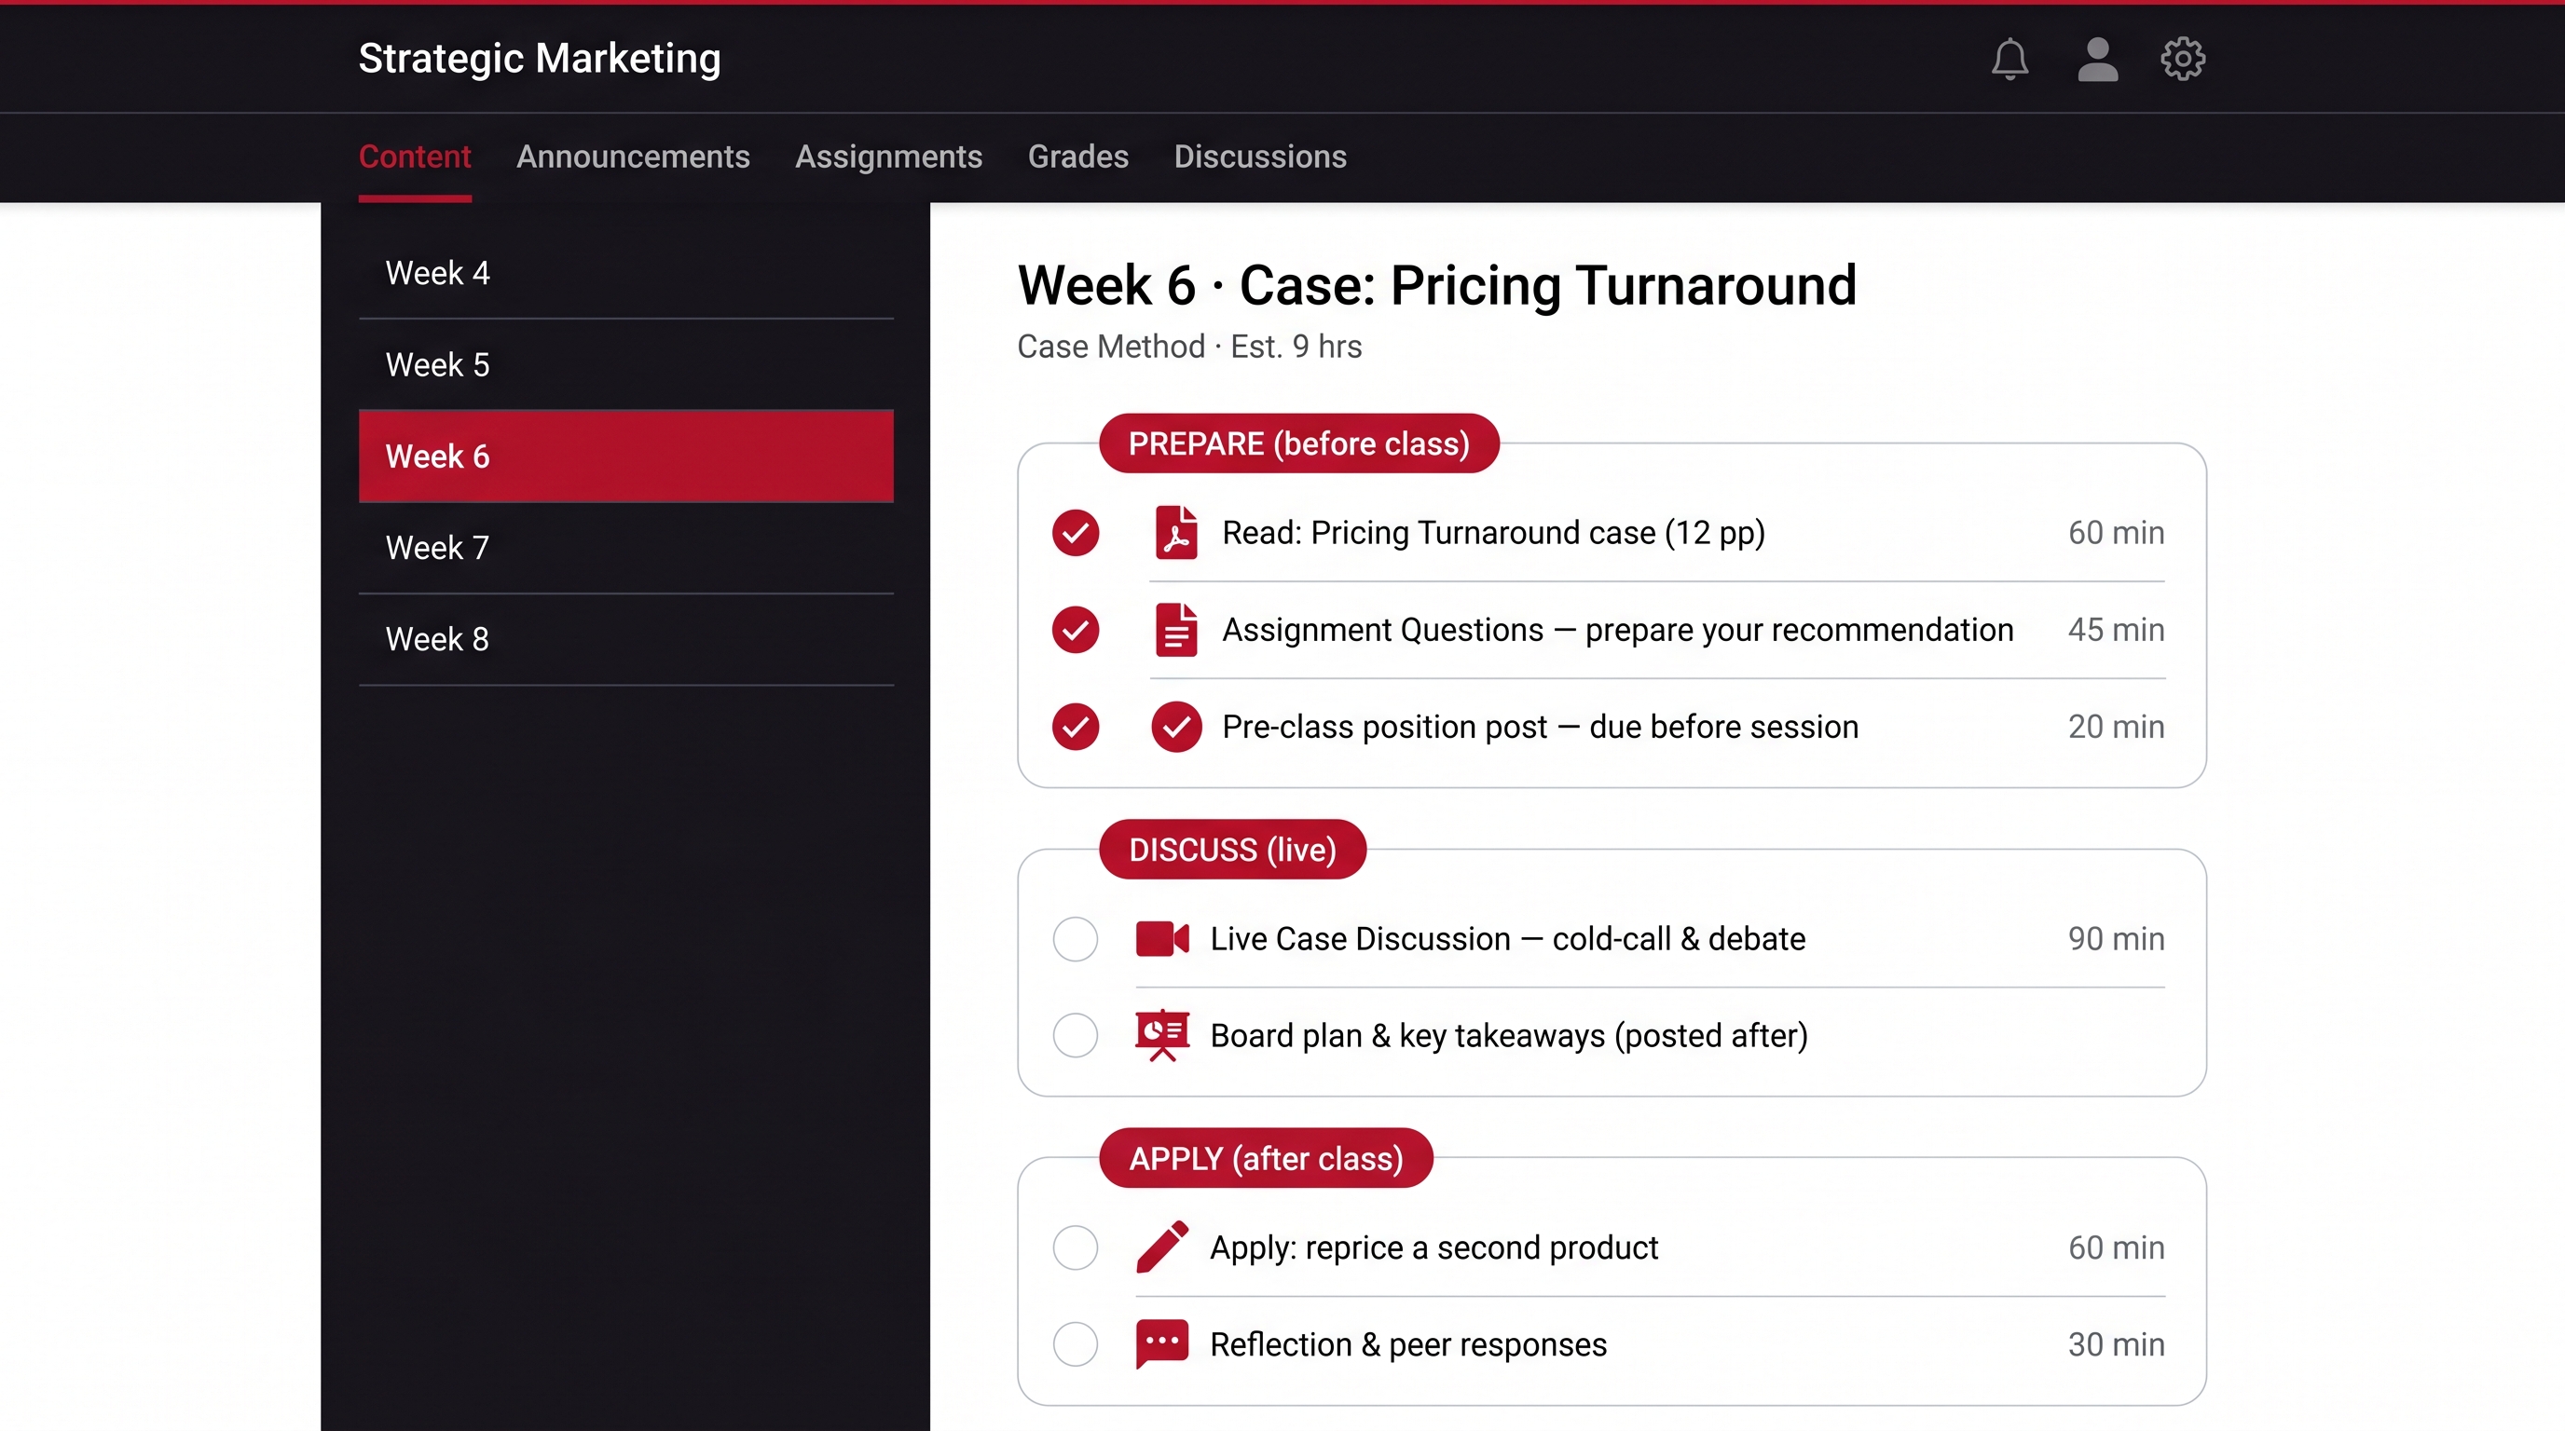Screen dimensions: 2565x1431
Task: Click the 20 min duration for Pre-class position post
Action: (2116, 727)
